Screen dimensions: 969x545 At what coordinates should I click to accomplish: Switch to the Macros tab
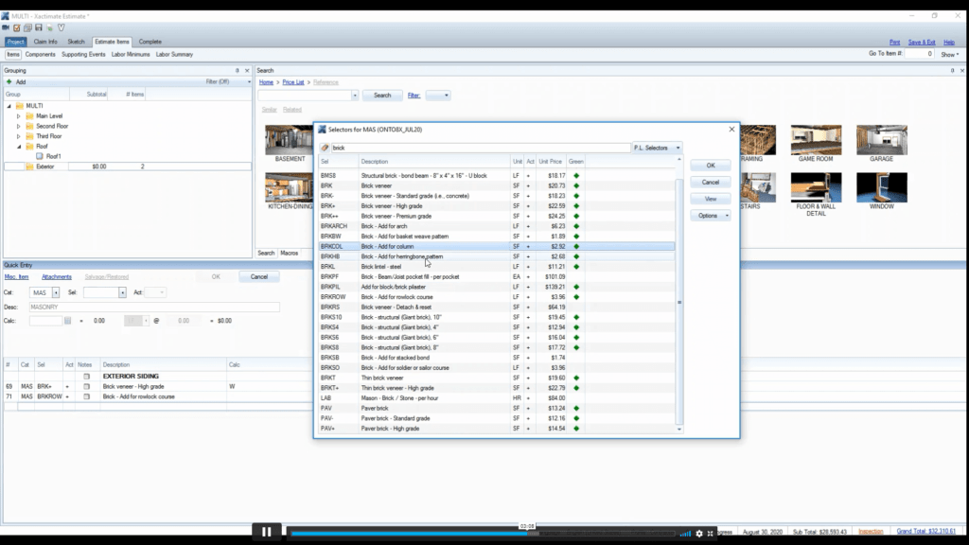point(290,253)
